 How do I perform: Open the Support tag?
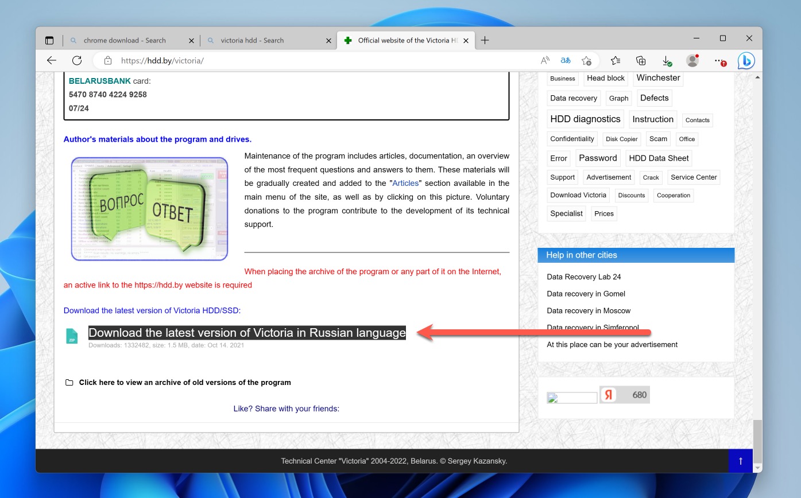click(562, 177)
